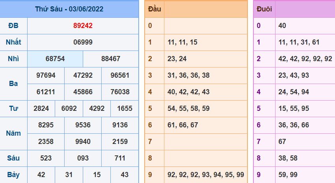Select Năm prize number 9136

pyautogui.click(x=120, y=125)
